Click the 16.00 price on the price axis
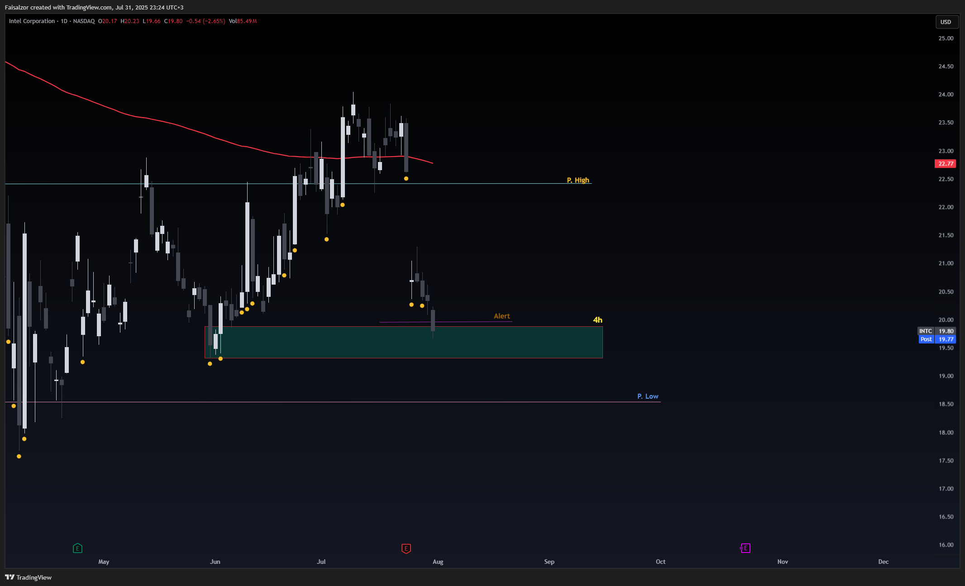The width and height of the screenshot is (965, 586). tap(946, 545)
